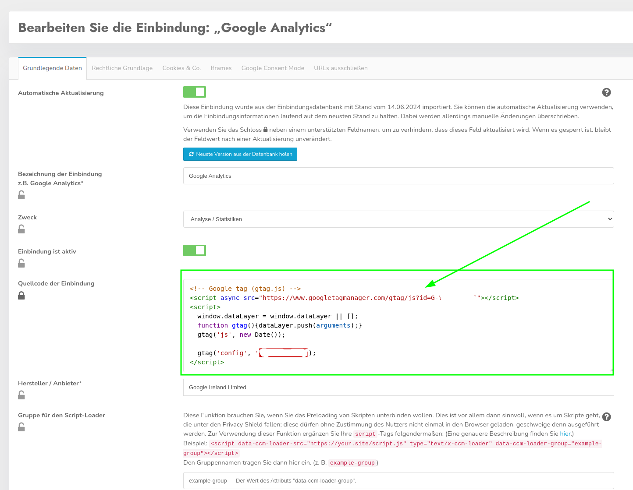Screen dimensions: 633x490
Task: Toggle the lock icon under Zweck
Action: click(x=21, y=229)
